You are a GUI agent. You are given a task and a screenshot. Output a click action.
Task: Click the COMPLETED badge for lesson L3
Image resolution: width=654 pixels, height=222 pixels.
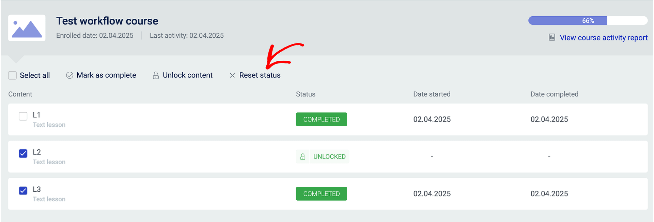tap(321, 193)
